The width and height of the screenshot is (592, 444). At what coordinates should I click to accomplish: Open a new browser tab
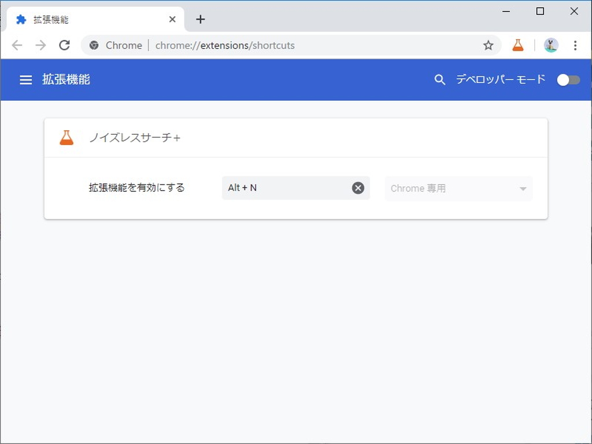pos(200,19)
